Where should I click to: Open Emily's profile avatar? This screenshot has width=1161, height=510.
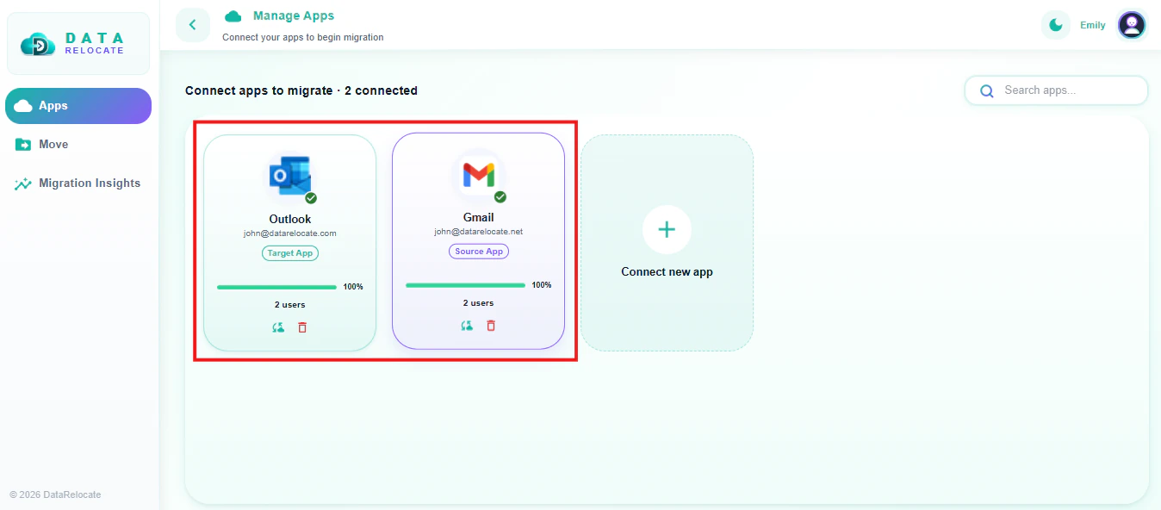[x=1132, y=25]
